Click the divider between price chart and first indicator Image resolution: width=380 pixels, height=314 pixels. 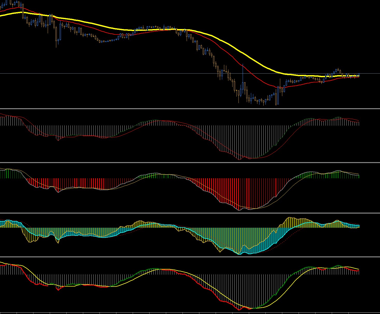tap(190, 109)
